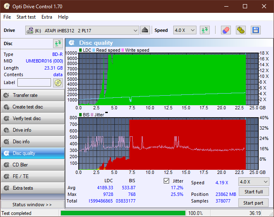274x217 pixels.
Task: Expand the Status window panel
Action: coord(32,205)
